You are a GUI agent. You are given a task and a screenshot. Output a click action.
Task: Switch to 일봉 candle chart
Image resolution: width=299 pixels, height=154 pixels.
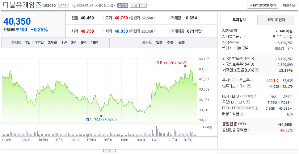[159, 43]
